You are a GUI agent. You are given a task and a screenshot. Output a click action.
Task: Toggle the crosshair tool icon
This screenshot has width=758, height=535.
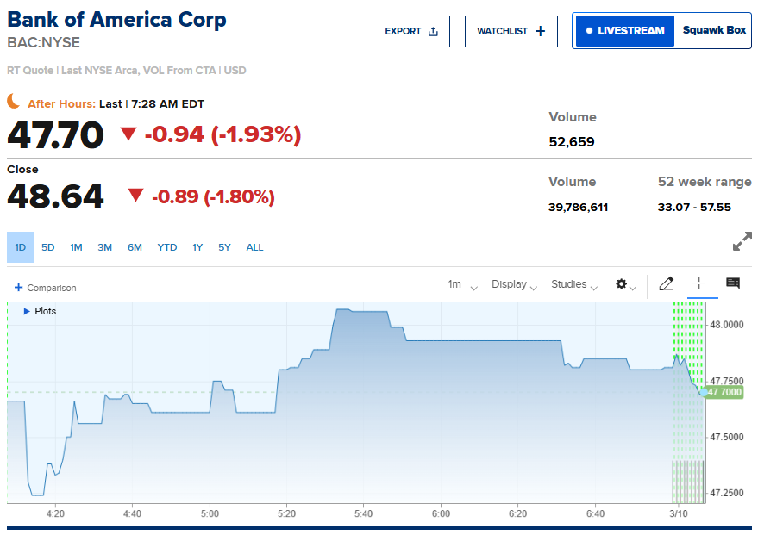click(x=699, y=283)
